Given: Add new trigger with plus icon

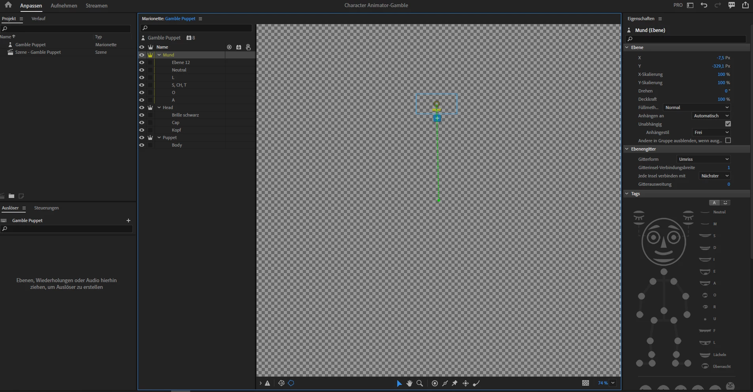Looking at the screenshot, I should 128,220.
